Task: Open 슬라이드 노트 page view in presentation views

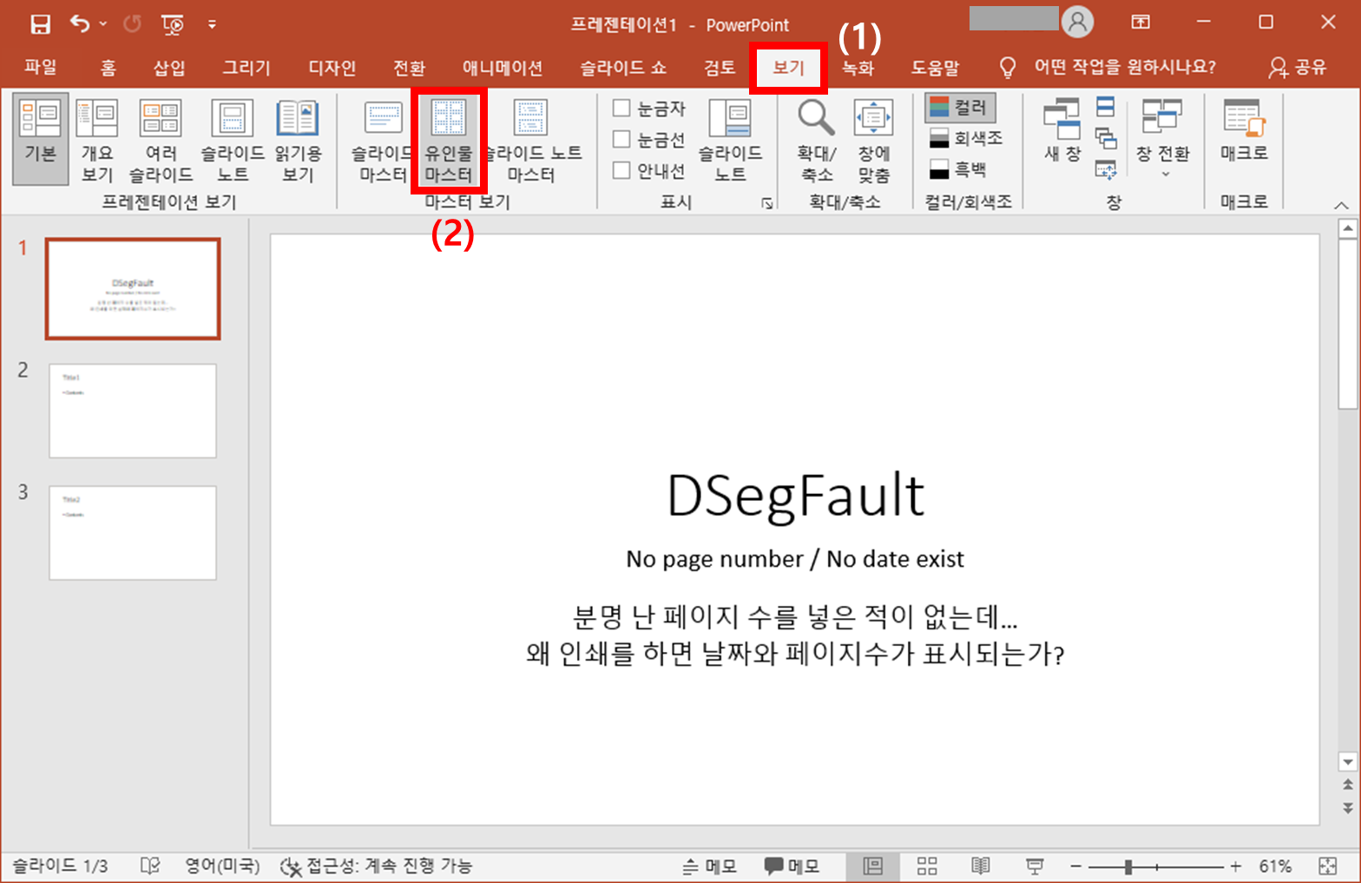Action: pos(233,139)
